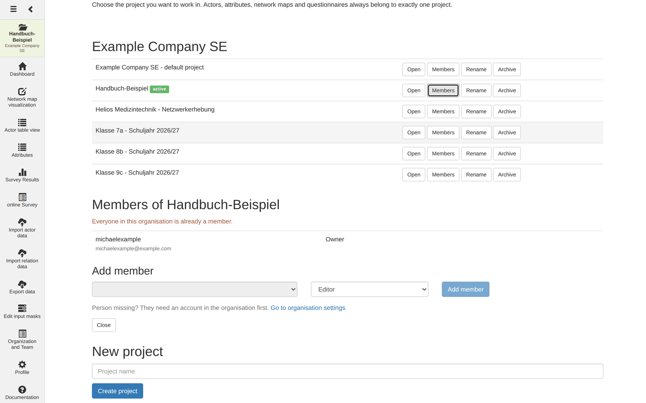Show Members of Klasse 9c project
Image resolution: width=646 pixels, height=403 pixels.
[x=443, y=175]
